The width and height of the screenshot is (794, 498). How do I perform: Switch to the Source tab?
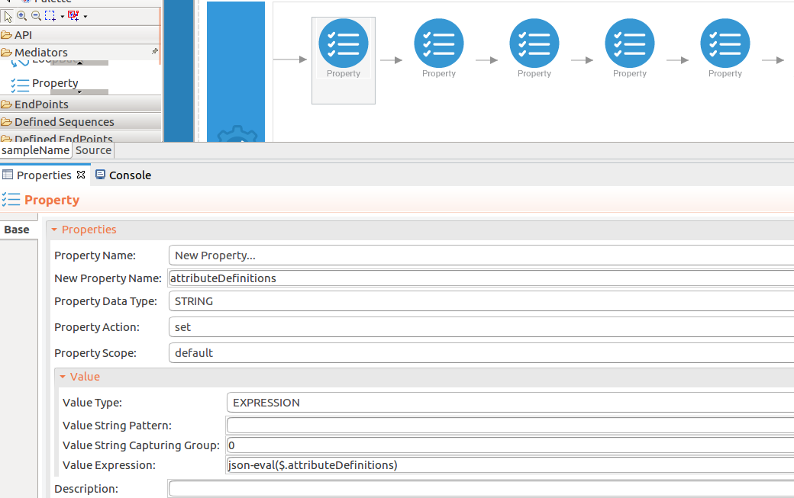point(94,150)
